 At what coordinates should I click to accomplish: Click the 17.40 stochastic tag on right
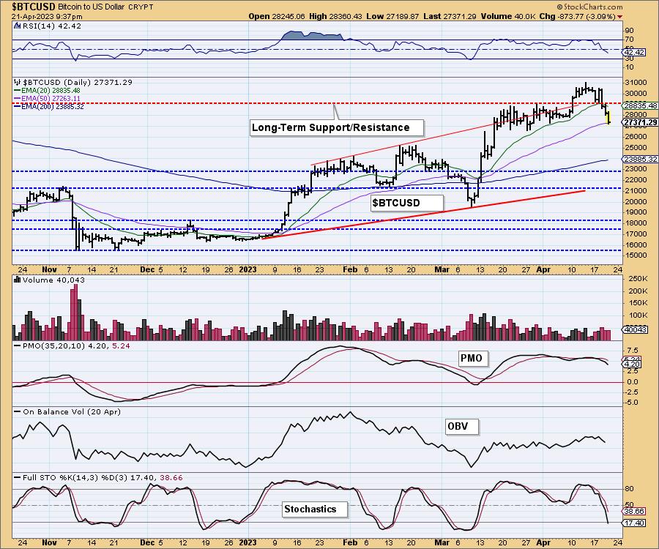click(635, 523)
